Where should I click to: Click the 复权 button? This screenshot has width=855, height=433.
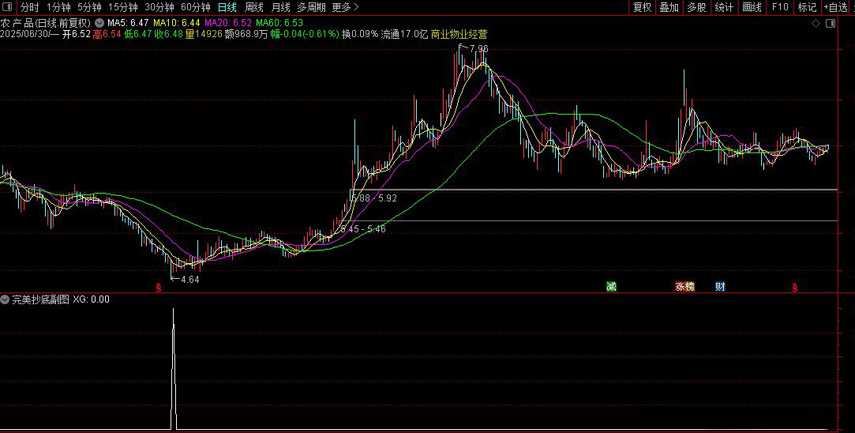[x=642, y=7]
